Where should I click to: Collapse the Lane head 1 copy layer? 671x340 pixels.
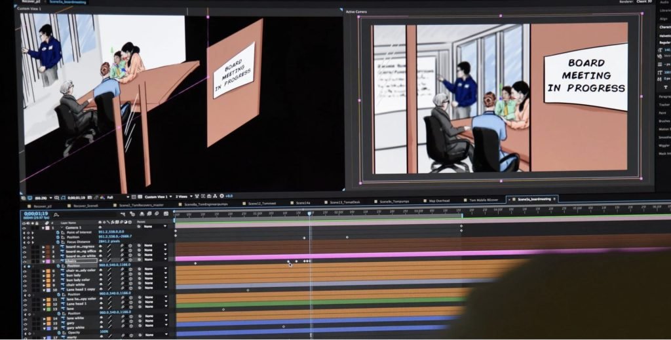click(x=44, y=290)
